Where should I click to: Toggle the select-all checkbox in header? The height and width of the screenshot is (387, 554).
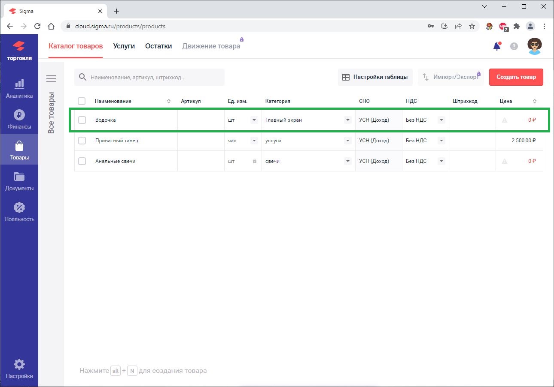pyautogui.click(x=82, y=101)
